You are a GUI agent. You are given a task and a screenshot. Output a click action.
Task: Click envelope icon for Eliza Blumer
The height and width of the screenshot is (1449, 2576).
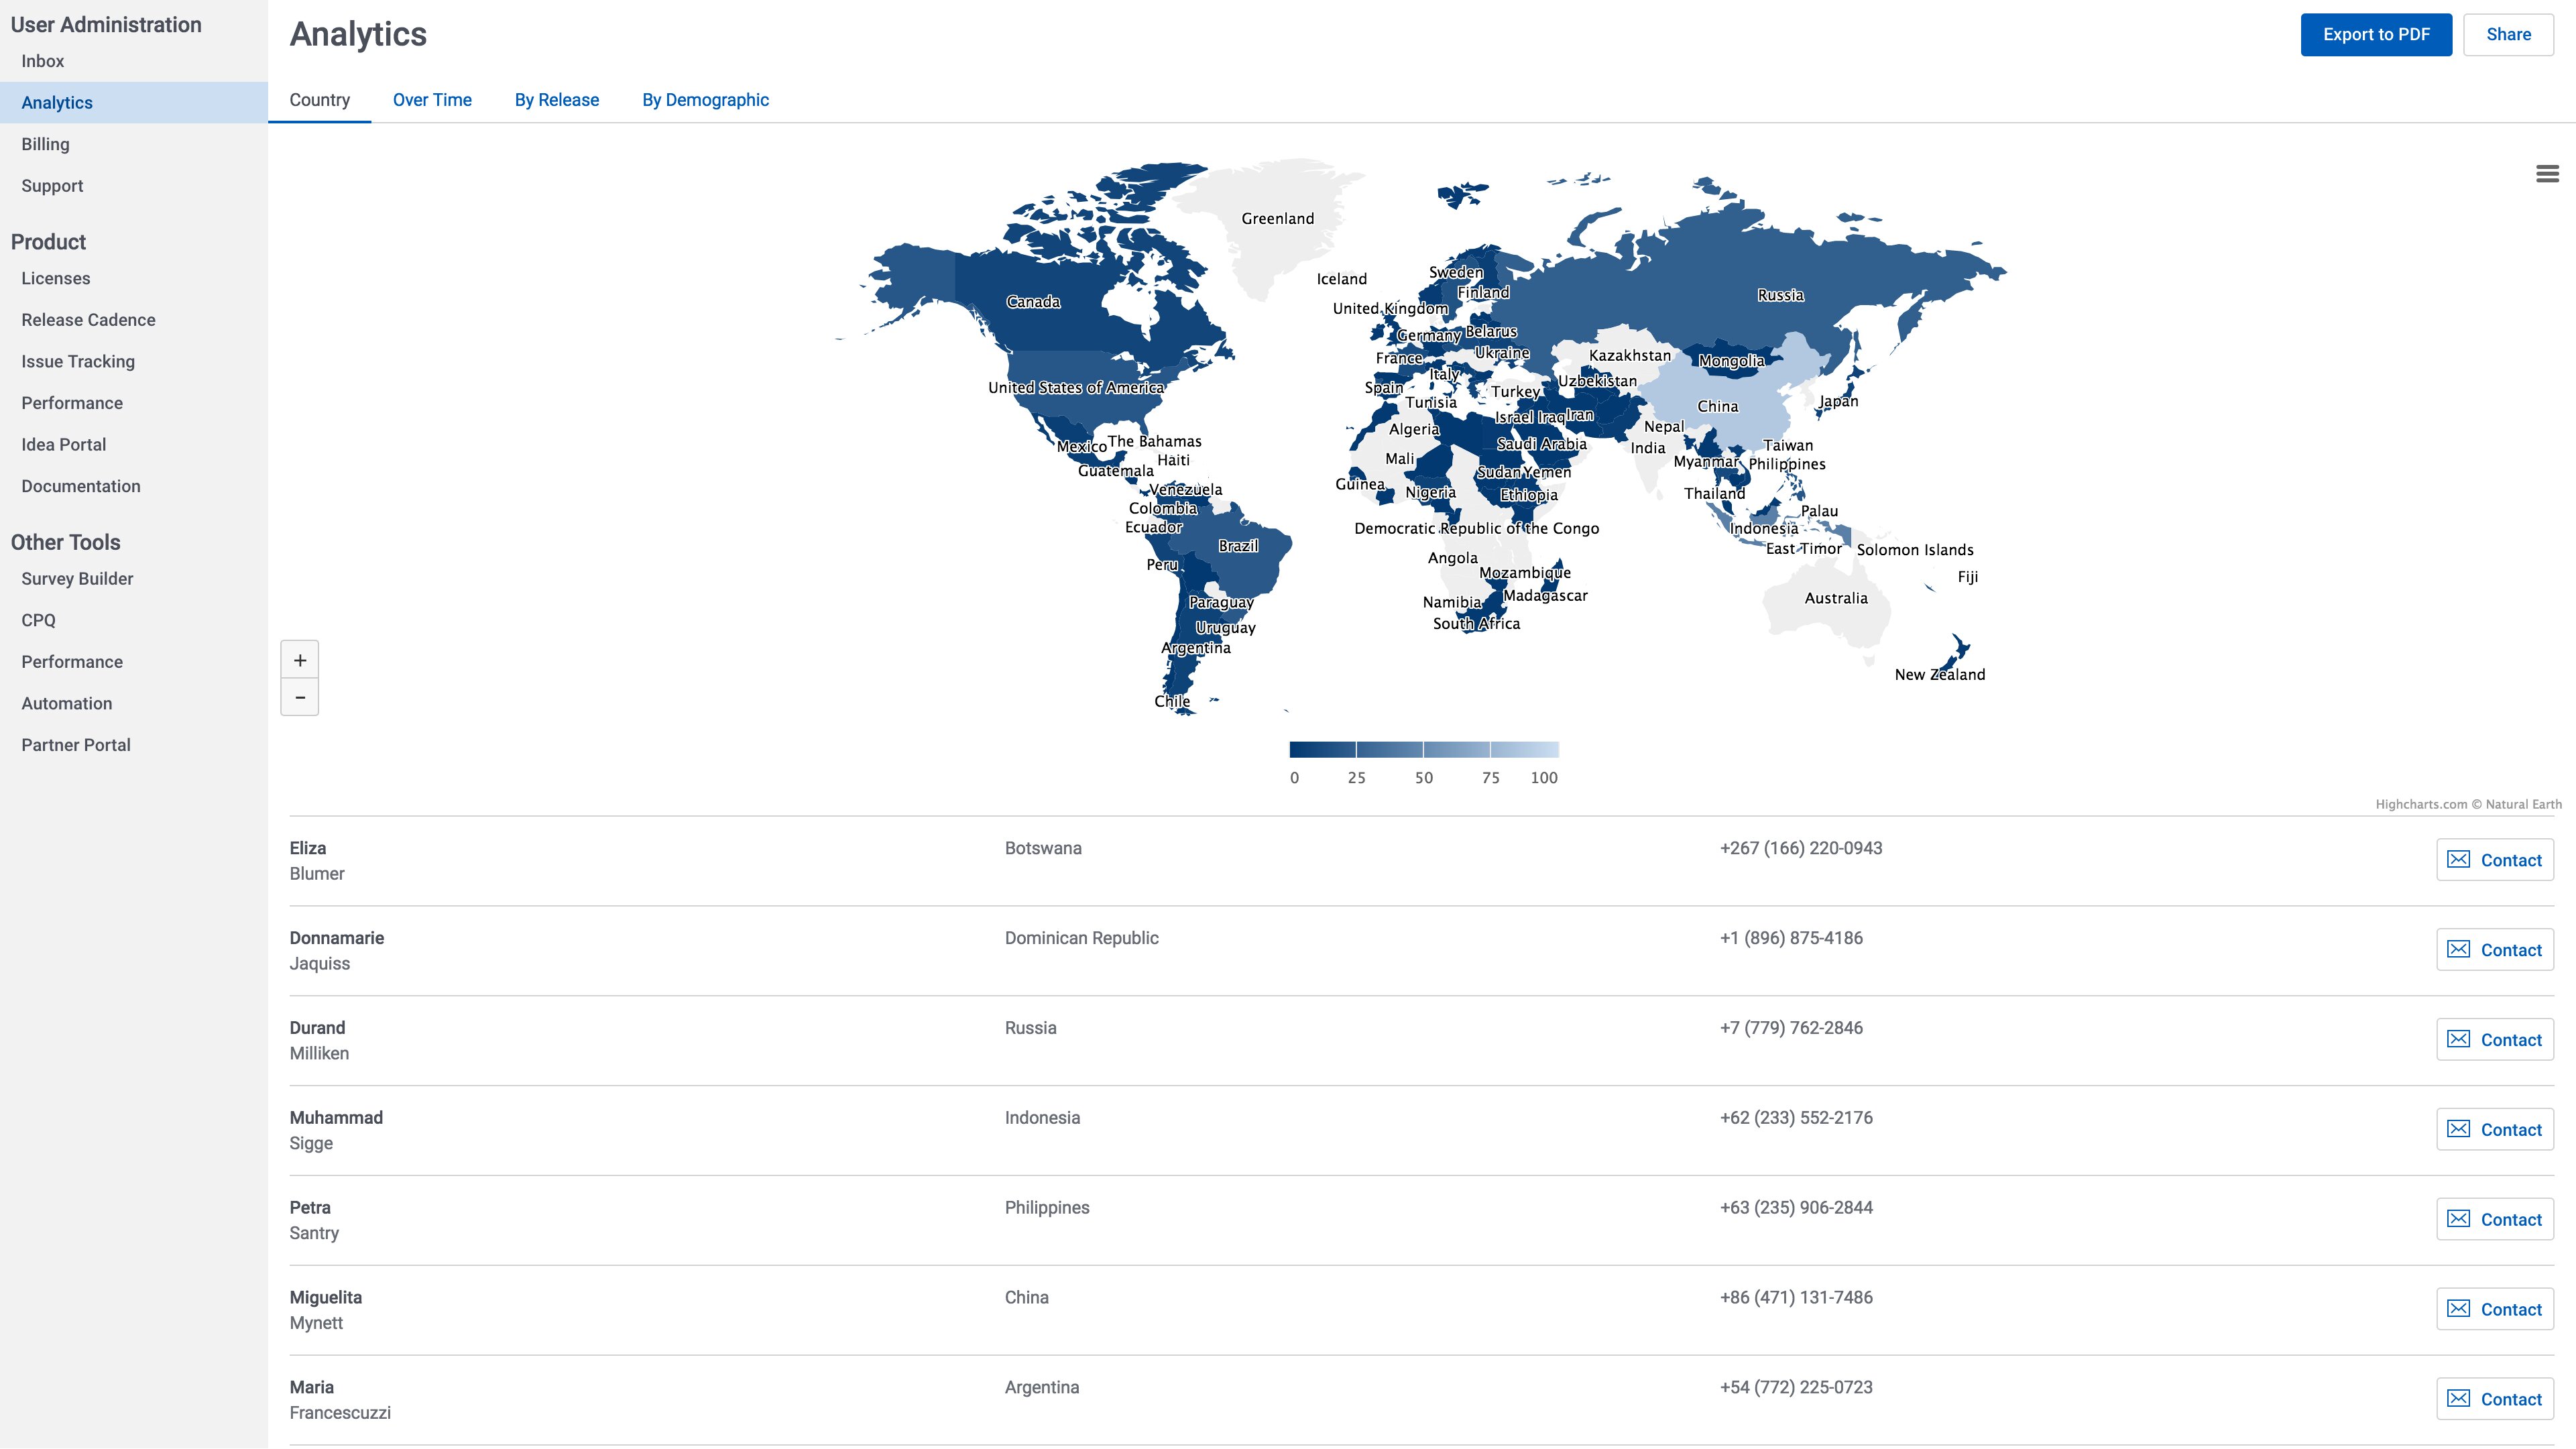click(x=2458, y=860)
